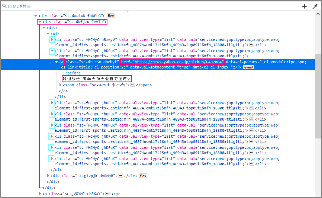The image size is (322, 198).
Task: Click the magnifier icon in HTML search
Action: pos(4,6)
